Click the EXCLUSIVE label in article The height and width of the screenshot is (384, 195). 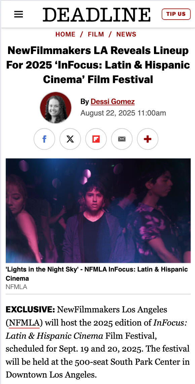pos(31,310)
